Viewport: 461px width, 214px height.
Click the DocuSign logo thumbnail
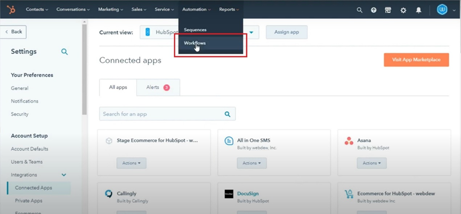[229, 194]
